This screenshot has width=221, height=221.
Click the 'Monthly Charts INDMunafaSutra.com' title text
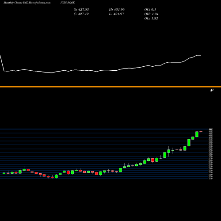(27, 3)
